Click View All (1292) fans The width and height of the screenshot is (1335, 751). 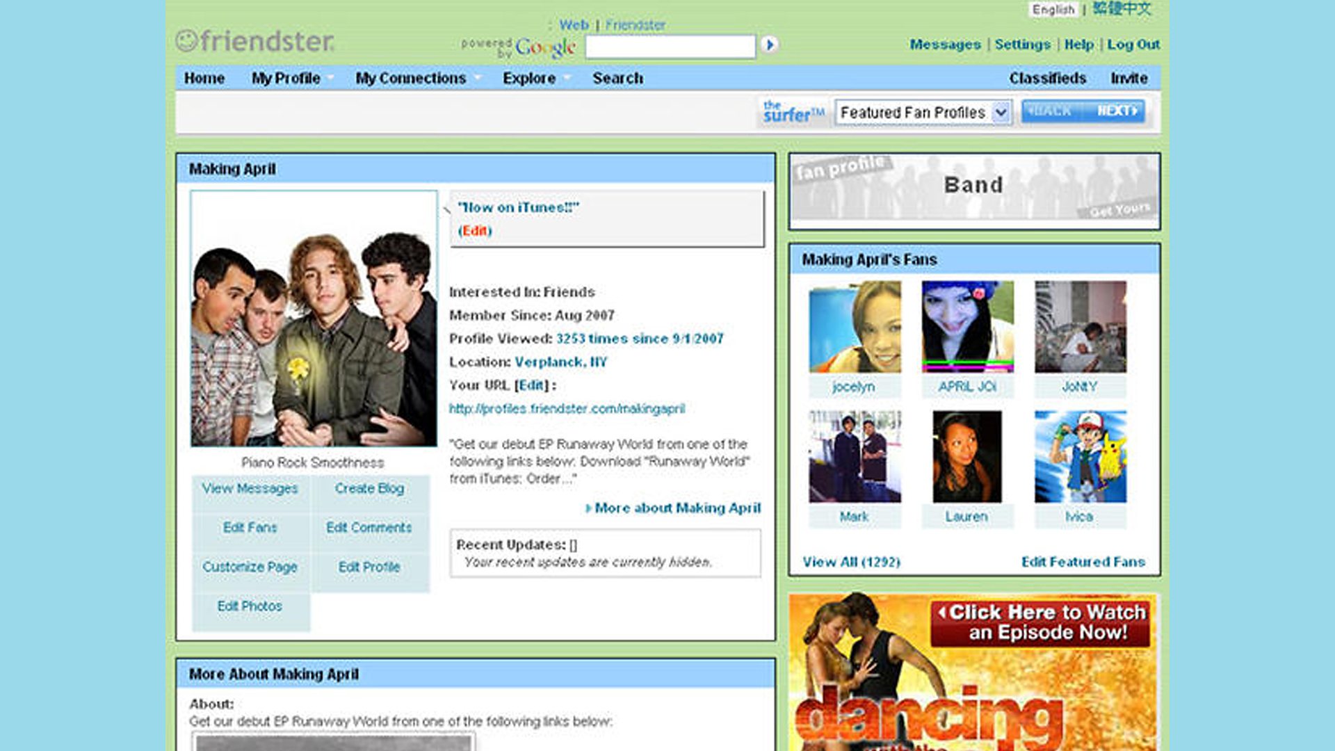(851, 562)
